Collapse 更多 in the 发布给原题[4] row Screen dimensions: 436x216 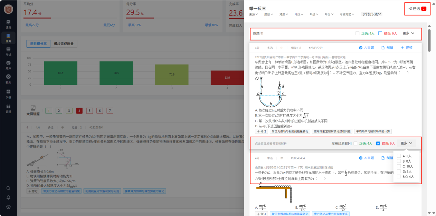(x=406, y=143)
